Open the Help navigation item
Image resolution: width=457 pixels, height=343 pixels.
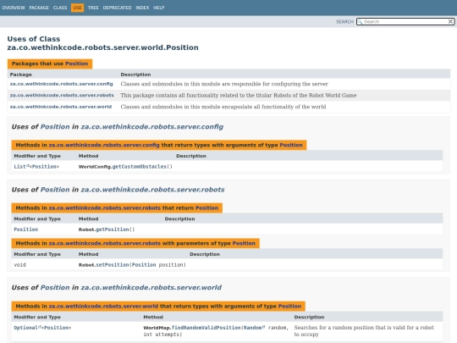[159, 8]
